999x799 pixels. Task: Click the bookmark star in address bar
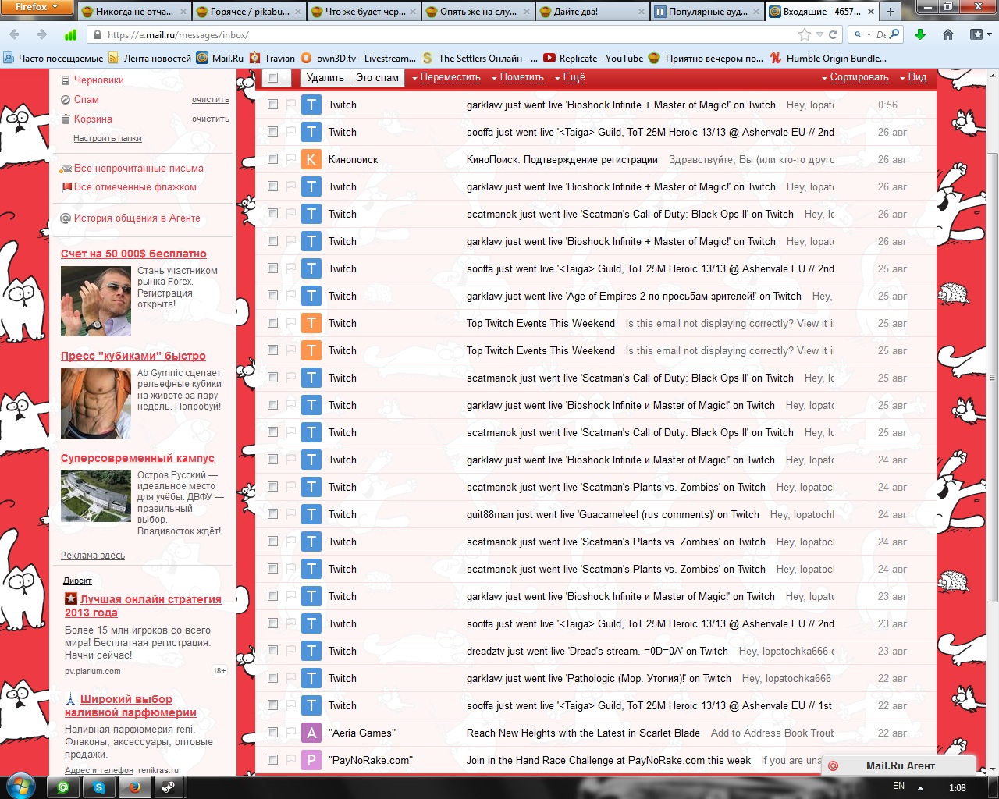805,34
